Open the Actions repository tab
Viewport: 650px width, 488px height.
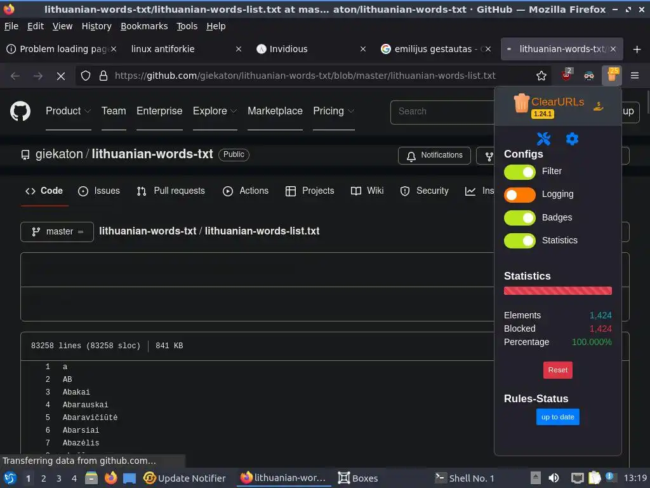246,191
